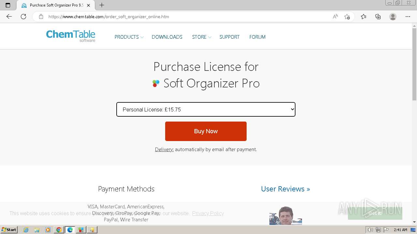This screenshot has height=234, width=417.
Task: Open the volume tray icon
Action: click(370, 230)
